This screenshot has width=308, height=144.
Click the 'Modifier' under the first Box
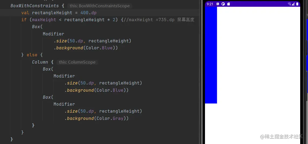click(x=54, y=34)
